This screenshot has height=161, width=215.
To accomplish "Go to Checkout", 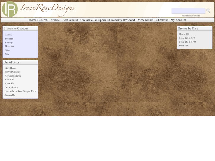I will point(162,20).
